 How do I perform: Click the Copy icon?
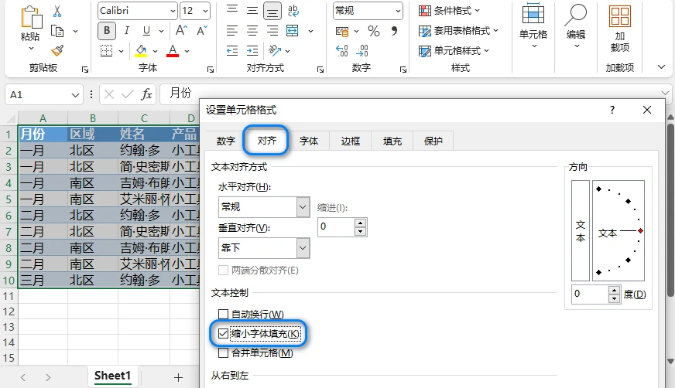[x=57, y=31]
